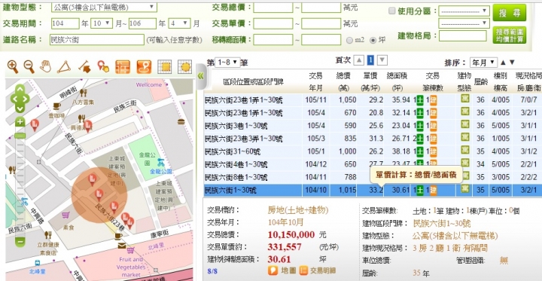Screen dimensions: 542x281
Task: Choose the m2 area unit radio
Action: click(349, 40)
